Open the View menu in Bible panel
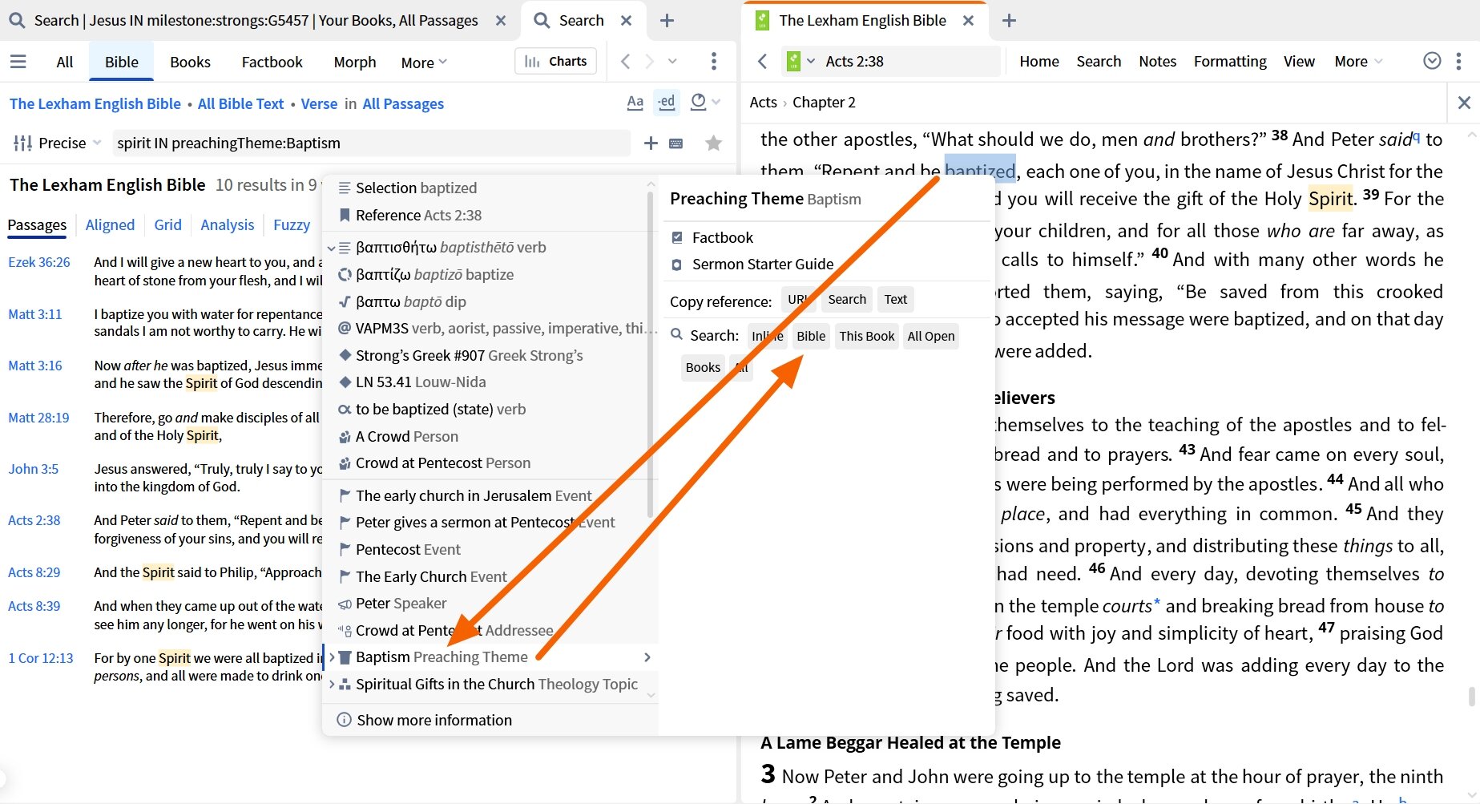Image resolution: width=1480 pixels, height=804 pixels. pos(1299,61)
